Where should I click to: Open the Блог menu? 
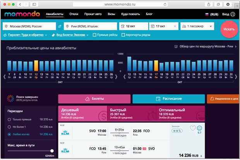click(x=149, y=14)
